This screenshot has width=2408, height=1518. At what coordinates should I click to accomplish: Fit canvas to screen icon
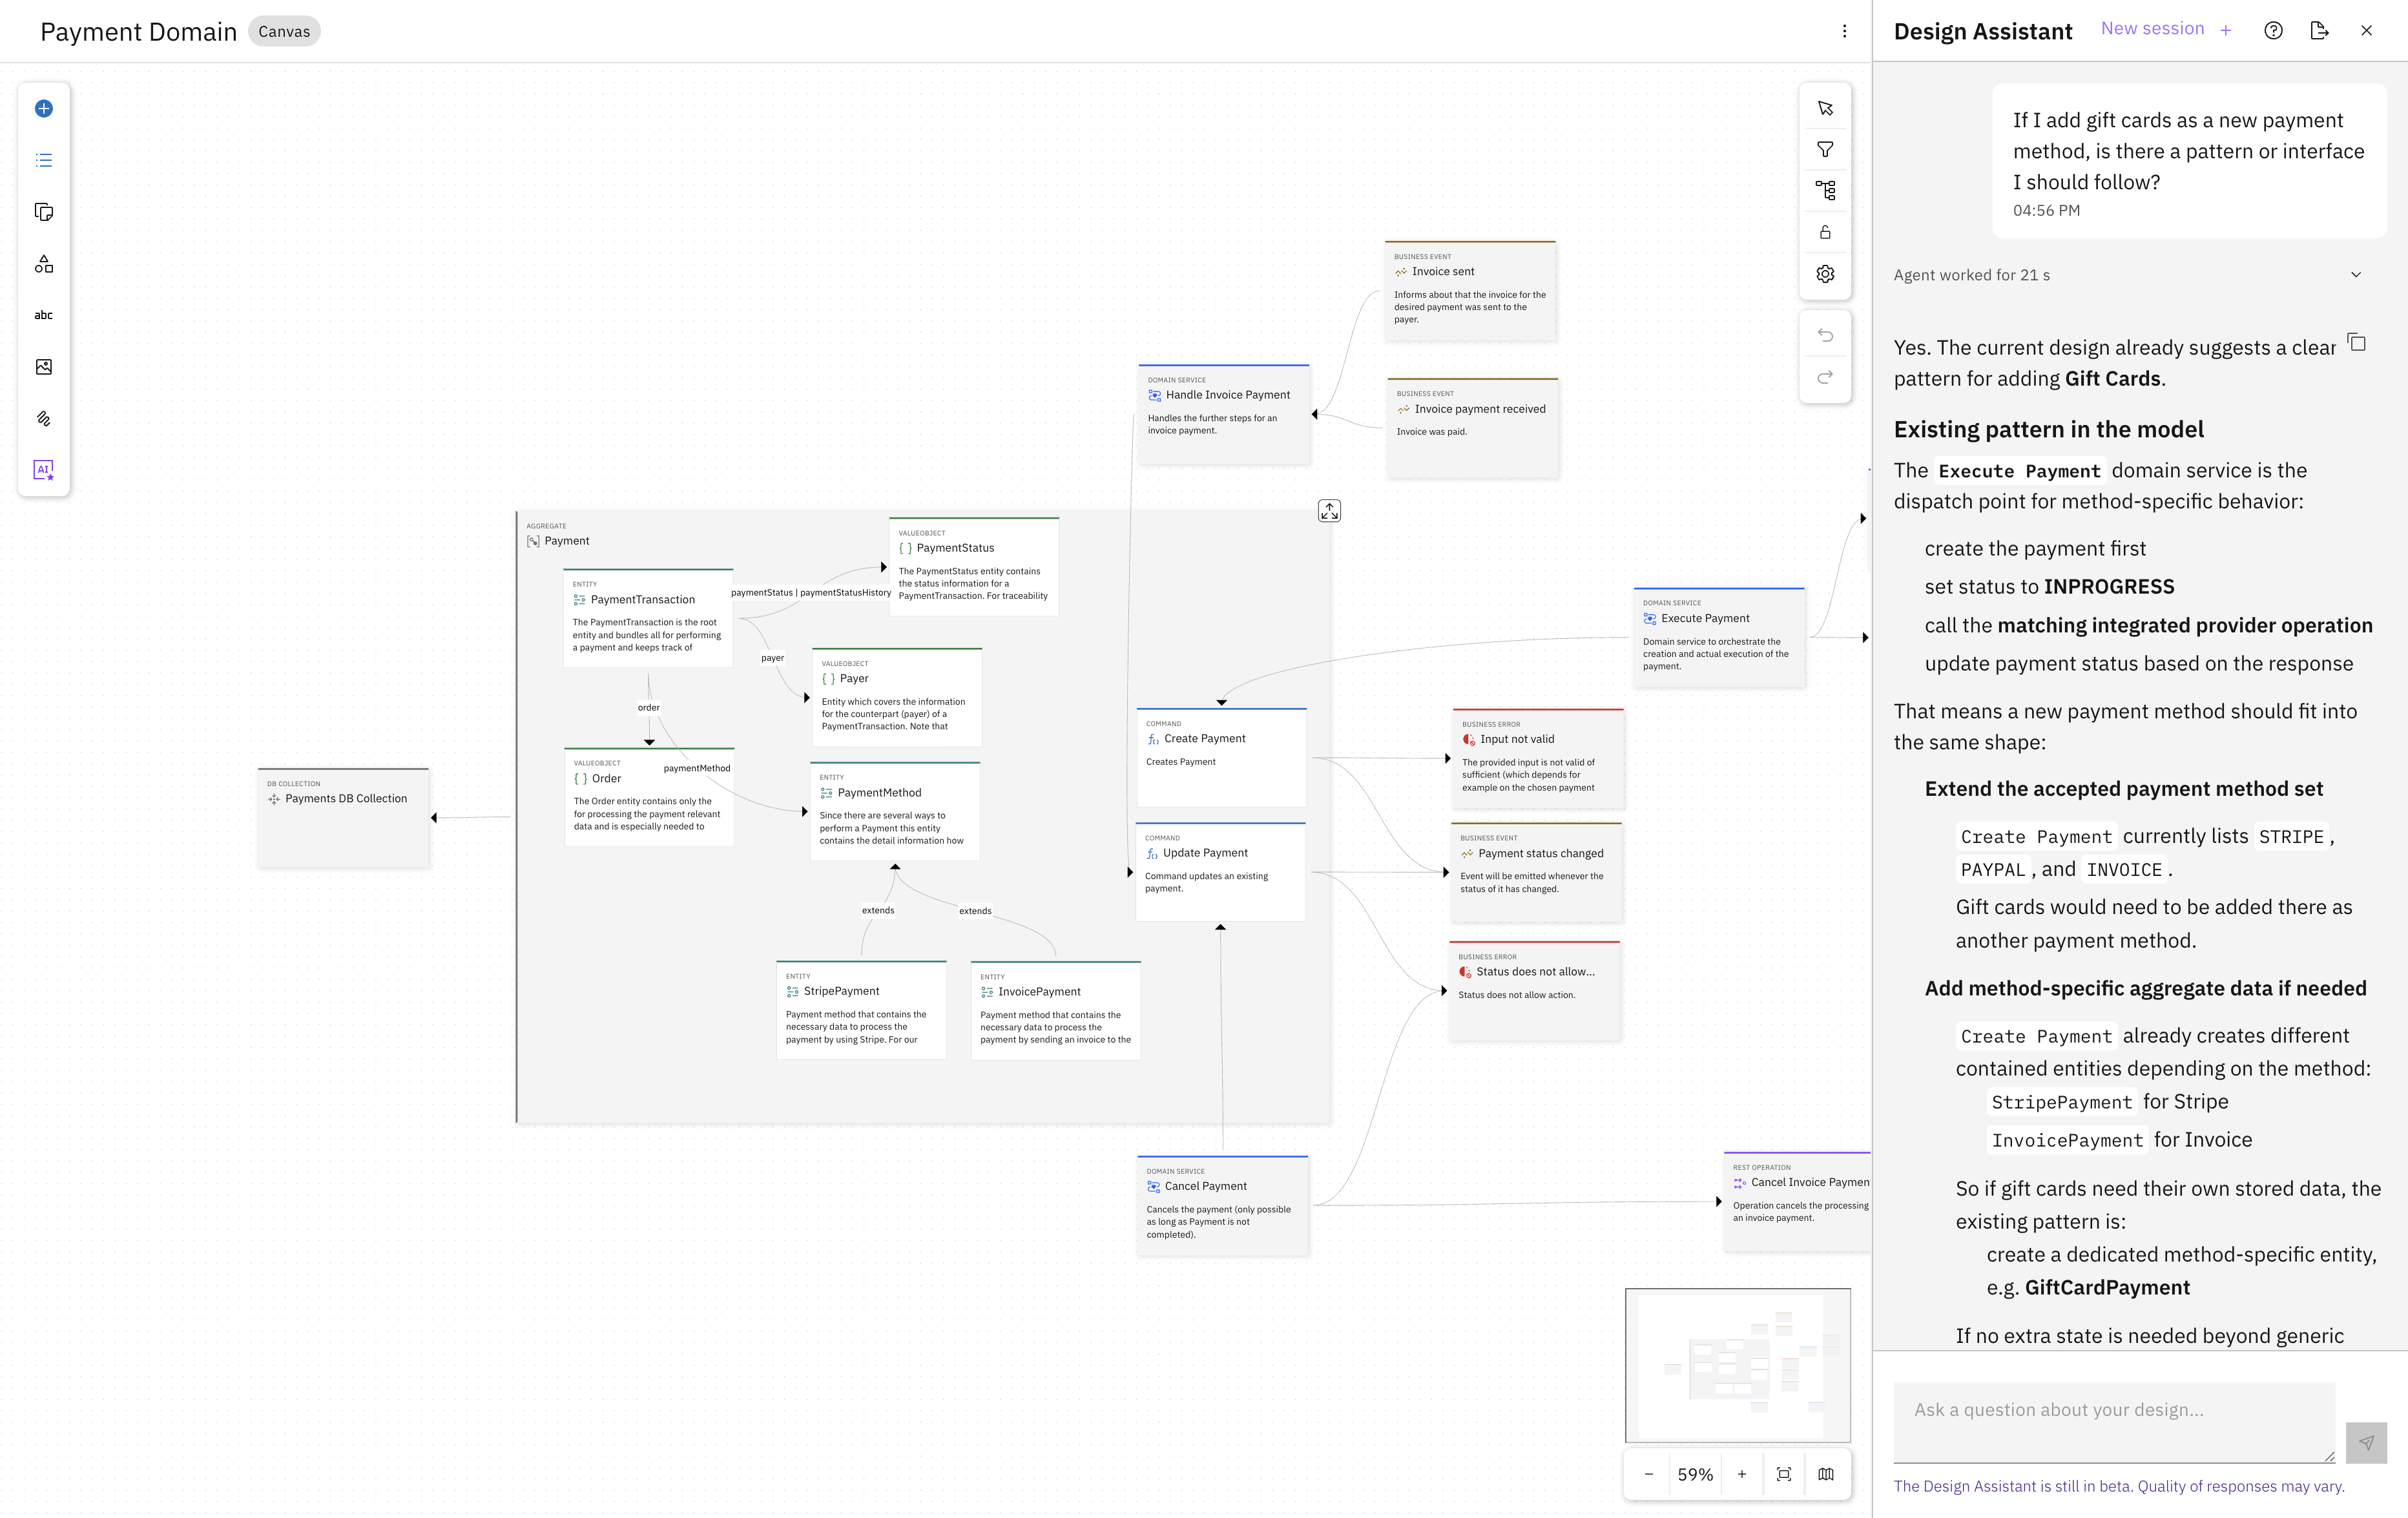1784,1474
